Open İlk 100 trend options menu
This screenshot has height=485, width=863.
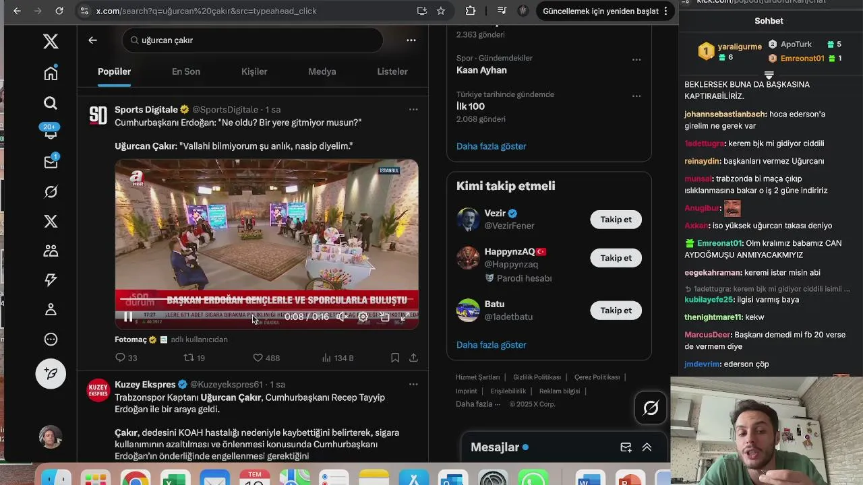[636, 96]
